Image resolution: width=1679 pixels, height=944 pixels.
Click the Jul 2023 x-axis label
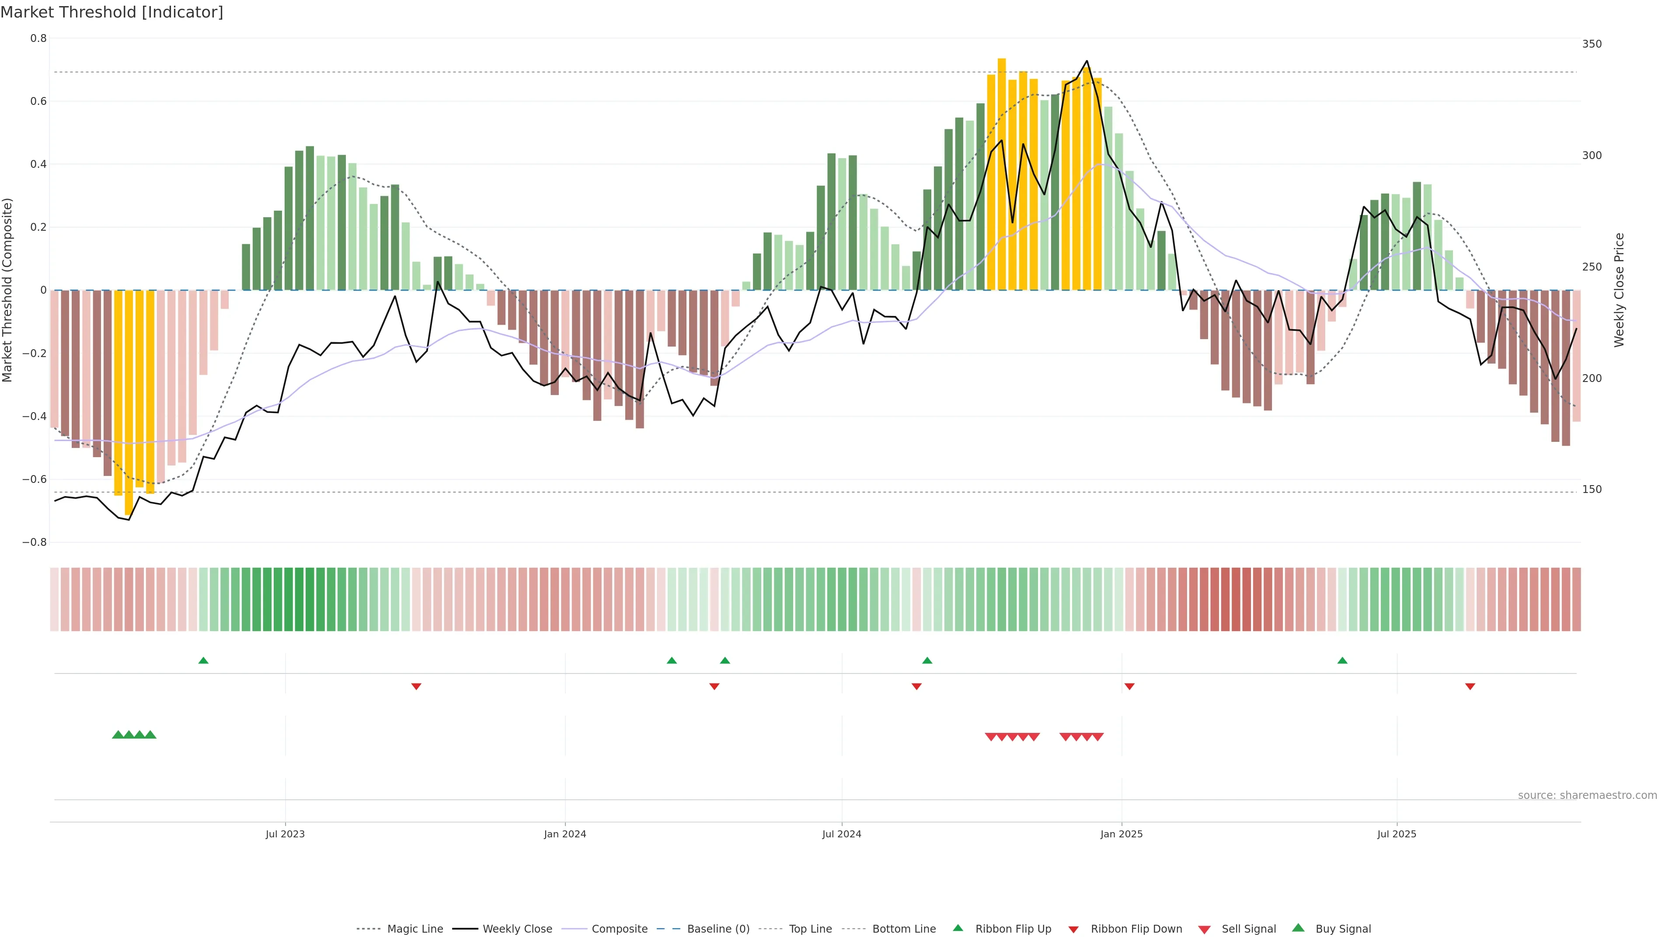point(285,834)
